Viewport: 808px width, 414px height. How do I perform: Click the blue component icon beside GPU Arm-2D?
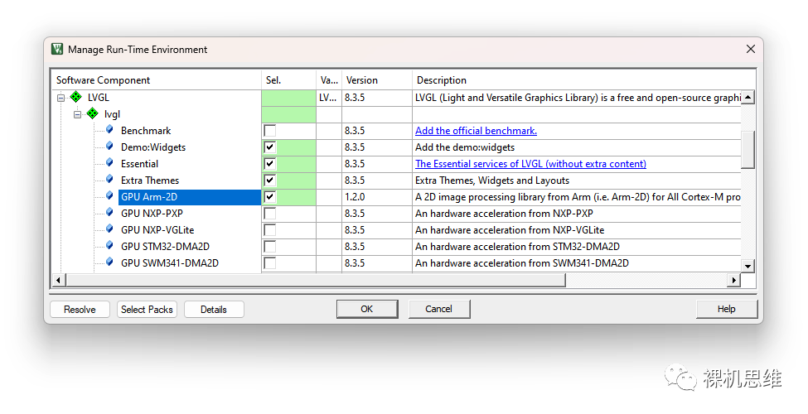click(x=109, y=195)
